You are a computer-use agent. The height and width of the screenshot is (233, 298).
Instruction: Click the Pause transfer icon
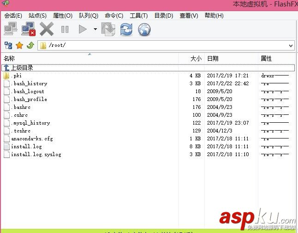click(x=65, y=29)
